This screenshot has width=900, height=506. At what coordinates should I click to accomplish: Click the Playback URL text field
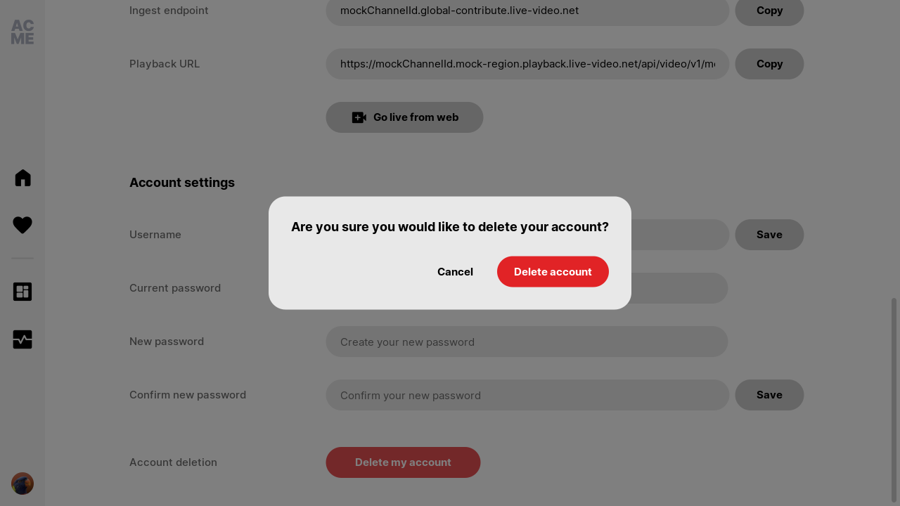click(x=527, y=64)
